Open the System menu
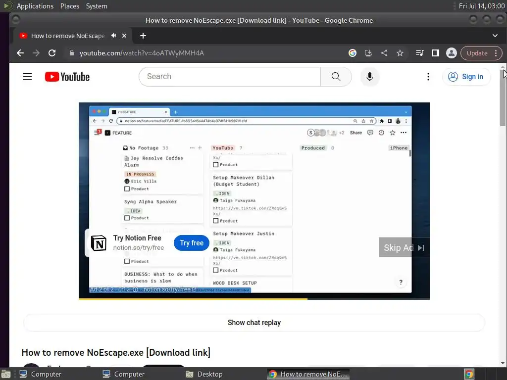 coord(97,6)
